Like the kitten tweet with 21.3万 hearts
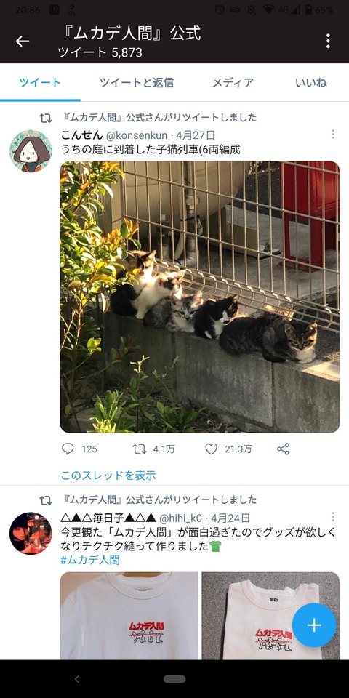 [x=211, y=449]
